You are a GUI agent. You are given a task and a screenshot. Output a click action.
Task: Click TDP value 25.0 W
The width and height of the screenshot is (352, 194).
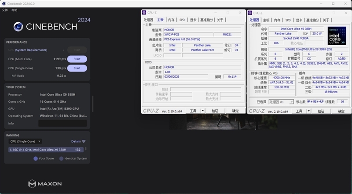317,33
